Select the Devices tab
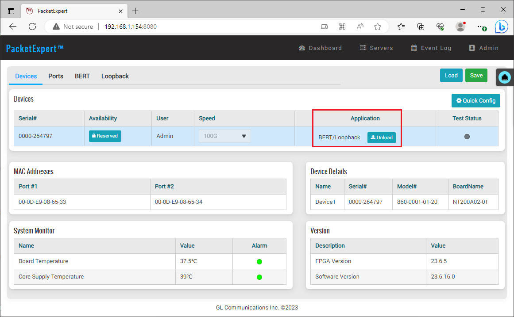This screenshot has height=317, width=514. (x=26, y=76)
